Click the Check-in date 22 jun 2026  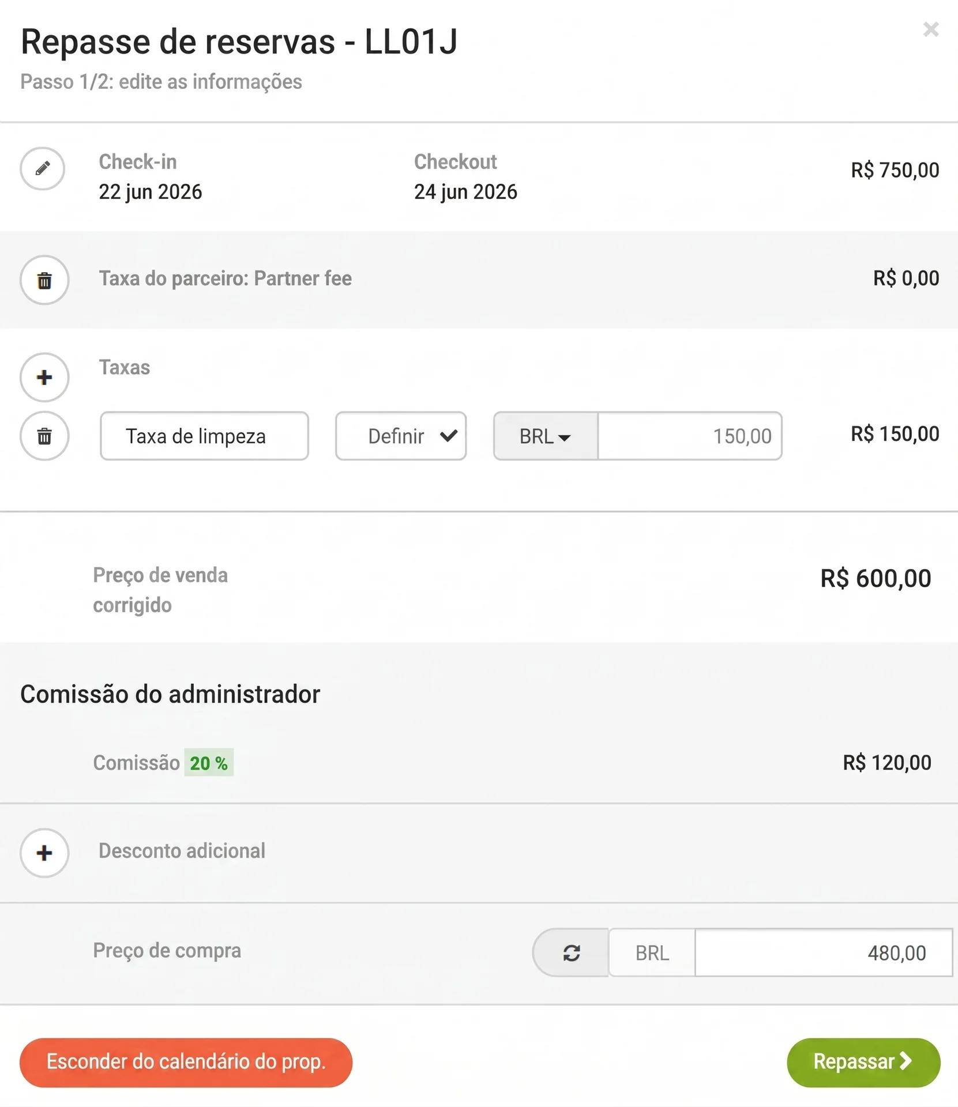[151, 192]
